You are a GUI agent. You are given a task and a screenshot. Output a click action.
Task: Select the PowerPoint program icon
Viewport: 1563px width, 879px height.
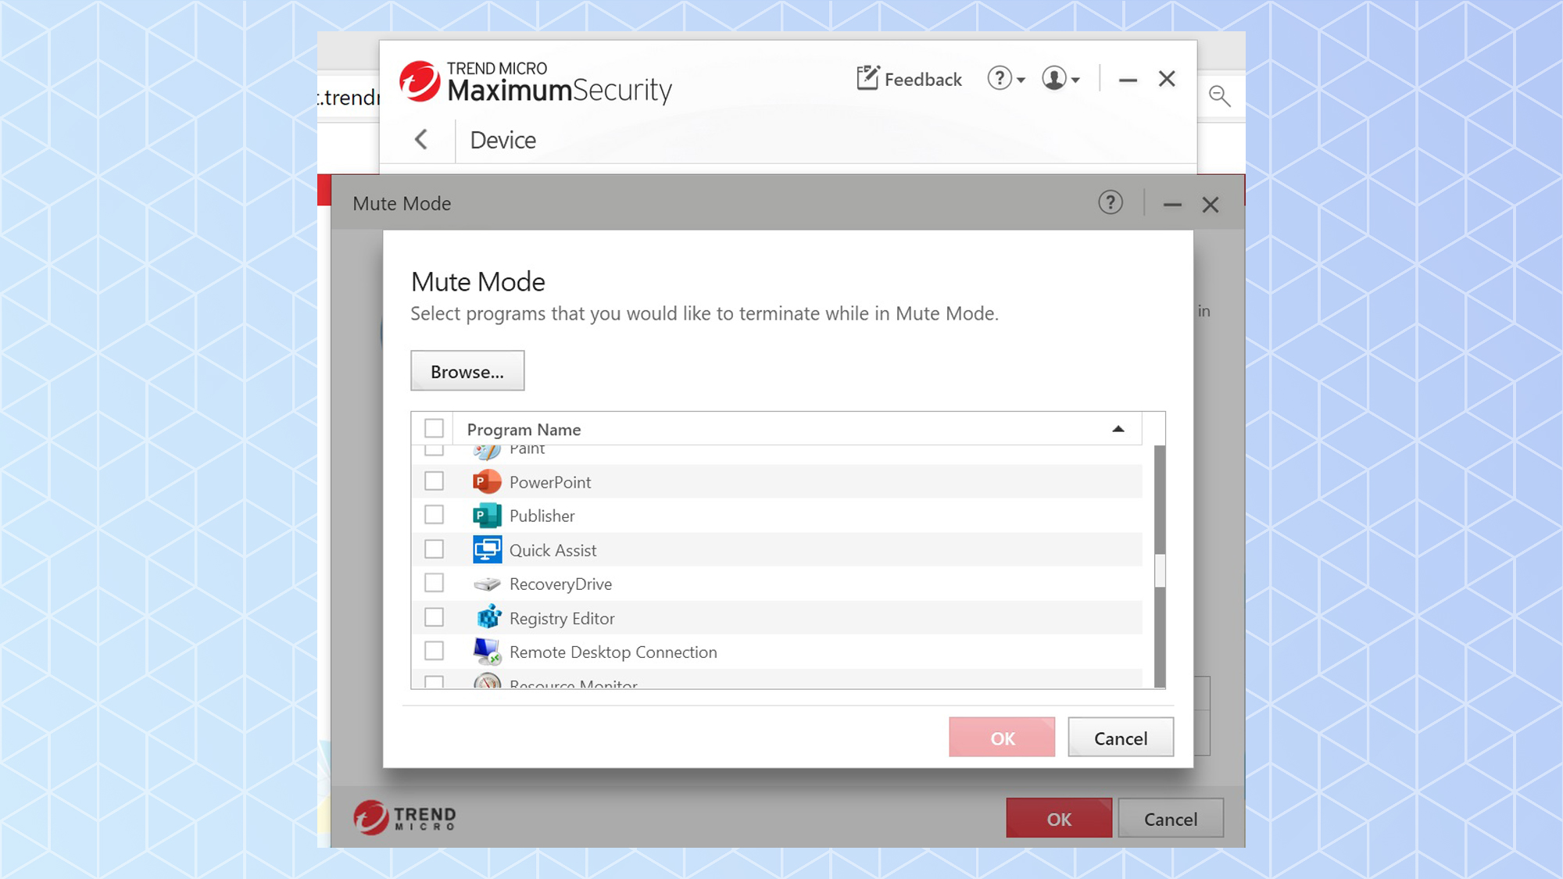[485, 482]
